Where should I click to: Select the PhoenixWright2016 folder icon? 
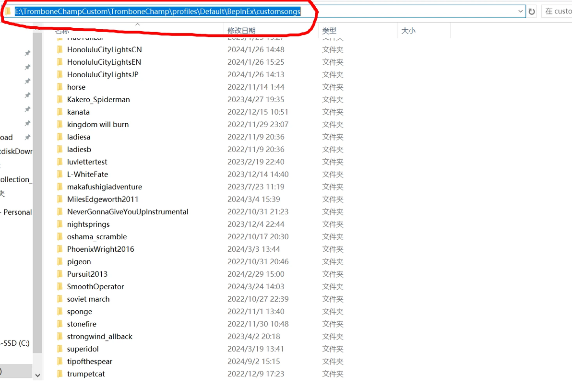click(x=60, y=249)
